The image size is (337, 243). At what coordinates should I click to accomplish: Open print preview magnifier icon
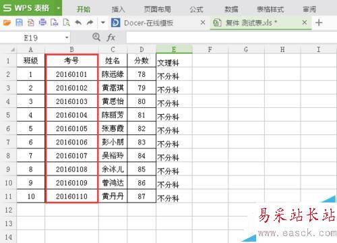pos(67,22)
